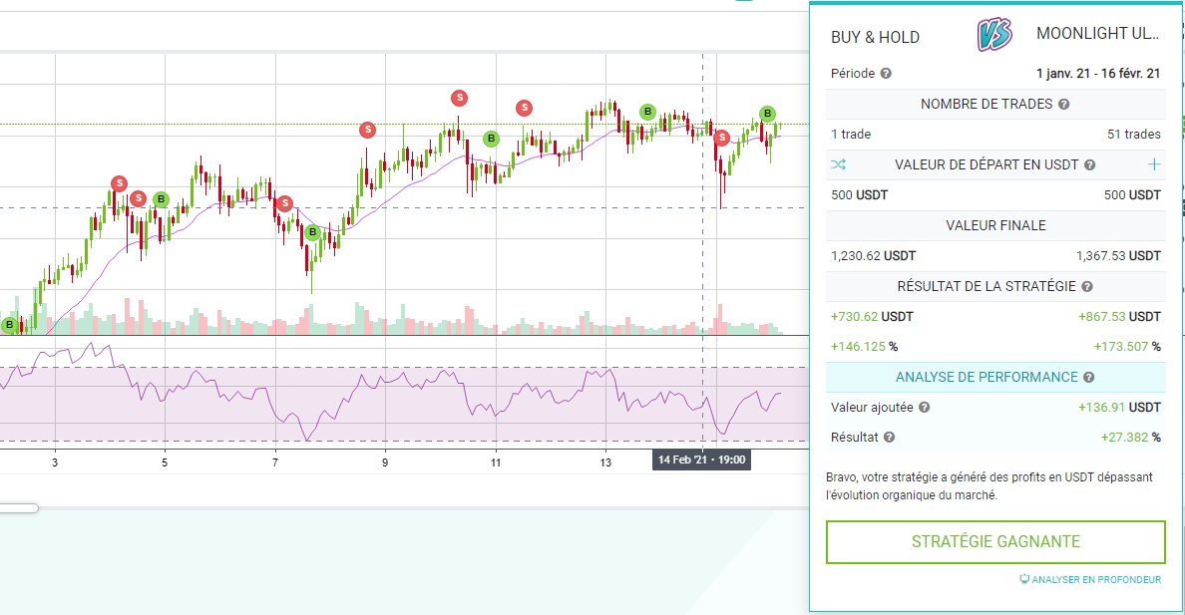Click the BUY & HOLD heading
1185x615 pixels.
875,37
